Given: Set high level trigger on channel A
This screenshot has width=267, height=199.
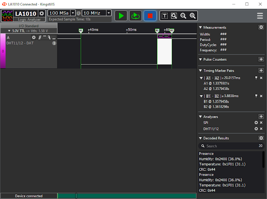Looking at the screenshot, I should tap(45, 37).
